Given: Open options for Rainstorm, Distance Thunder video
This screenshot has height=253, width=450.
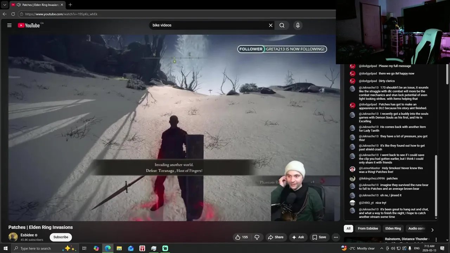Looking at the screenshot, I should pyautogui.click(x=436, y=240).
